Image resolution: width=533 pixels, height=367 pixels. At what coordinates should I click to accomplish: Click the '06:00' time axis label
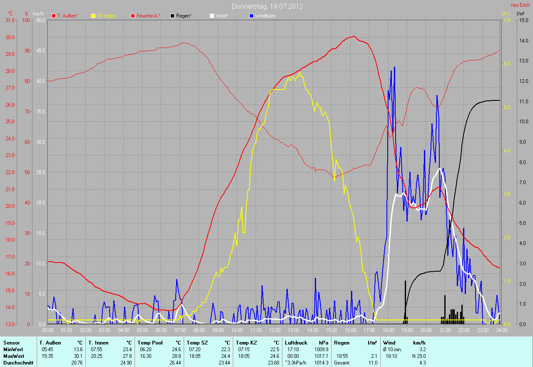(x=161, y=330)
